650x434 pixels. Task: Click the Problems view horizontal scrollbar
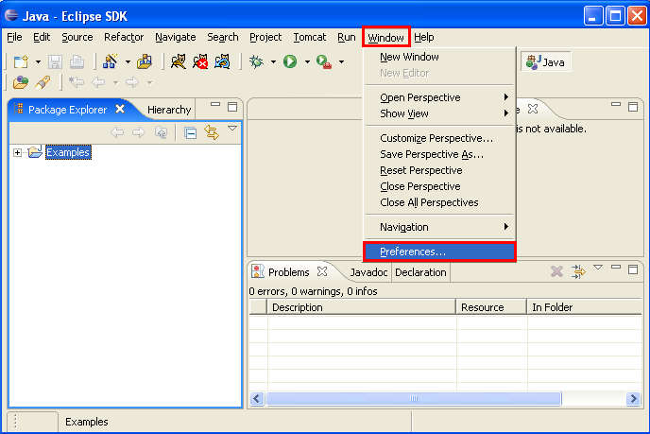413,399
